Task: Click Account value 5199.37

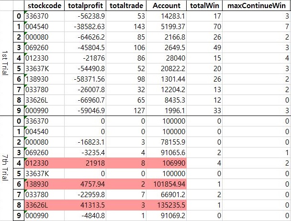Action: pos(166,27)
